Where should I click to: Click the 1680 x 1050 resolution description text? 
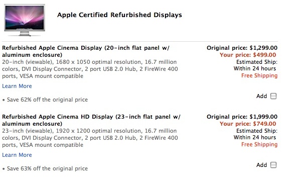pos(90,69)
